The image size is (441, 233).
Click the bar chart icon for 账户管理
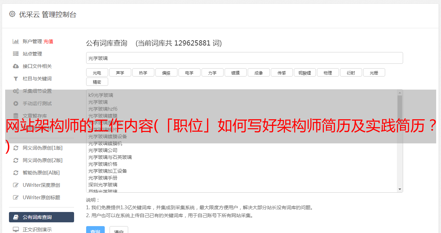click(16, 41)
